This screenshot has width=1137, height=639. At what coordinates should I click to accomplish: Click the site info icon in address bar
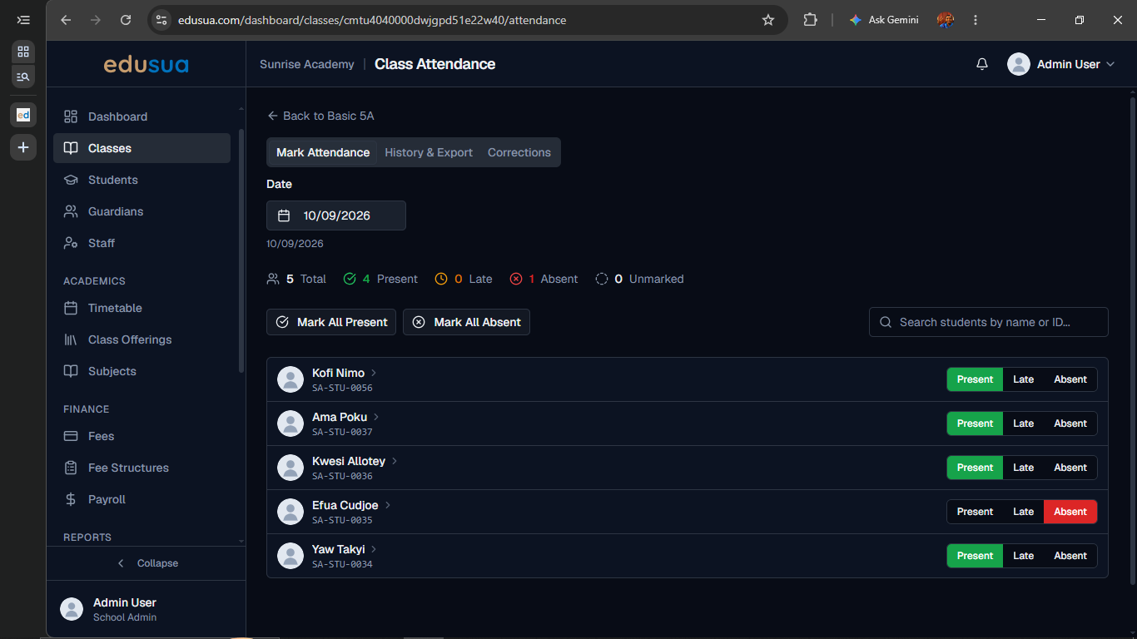tap(161, 20)
